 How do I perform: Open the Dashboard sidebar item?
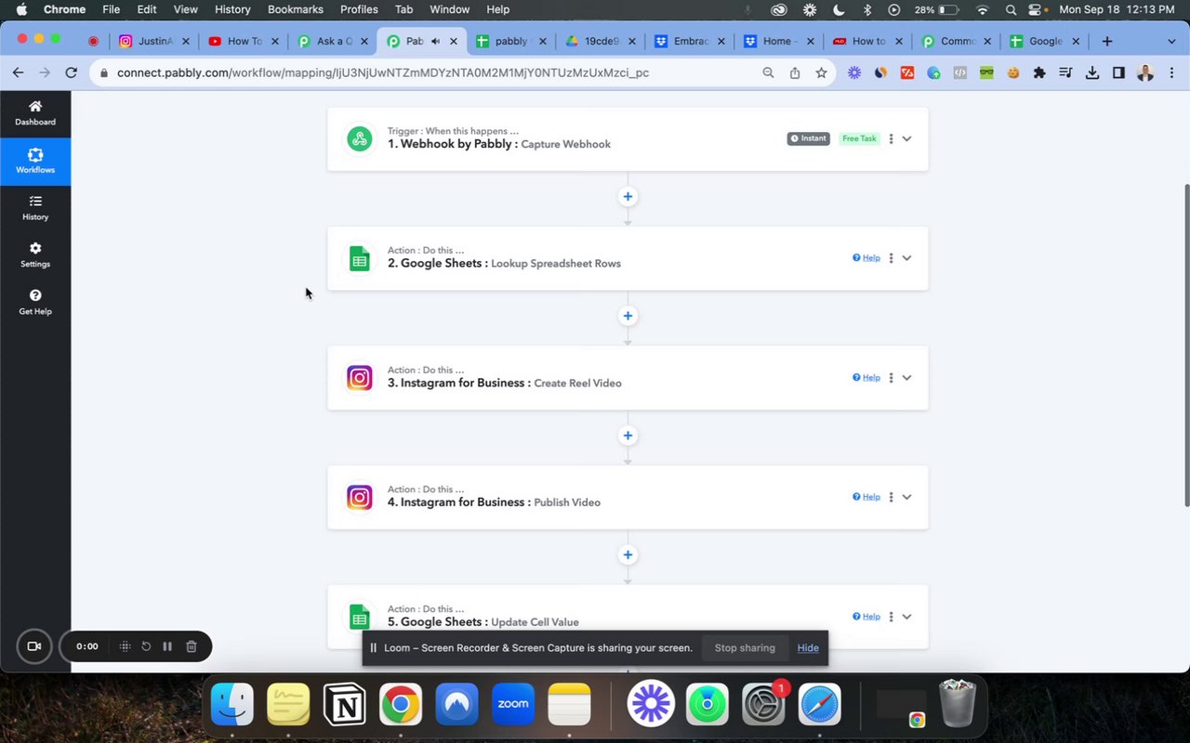35,113
